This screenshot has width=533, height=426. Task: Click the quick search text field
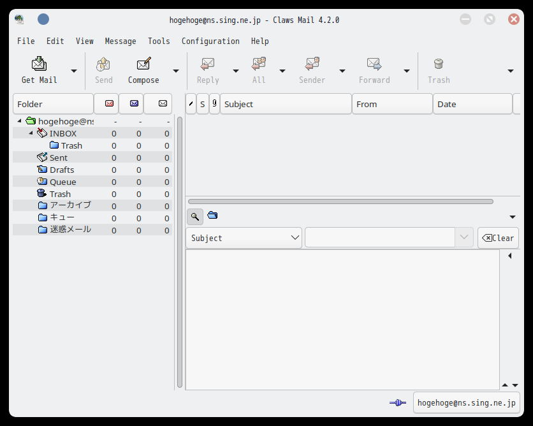tap(380, 238)
